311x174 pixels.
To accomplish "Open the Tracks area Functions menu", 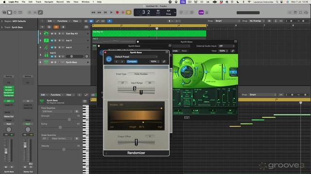I will 64,21.
